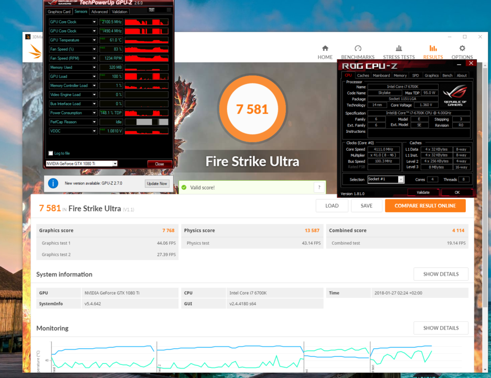Open the Mainboard tab in CPU-Z
Image resolution: width=491 pixels, height=378 pixels.
(381, 75)
